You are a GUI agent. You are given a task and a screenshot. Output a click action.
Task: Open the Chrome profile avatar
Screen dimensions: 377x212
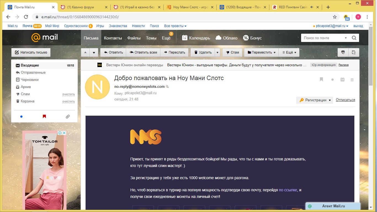pos(358,17)
